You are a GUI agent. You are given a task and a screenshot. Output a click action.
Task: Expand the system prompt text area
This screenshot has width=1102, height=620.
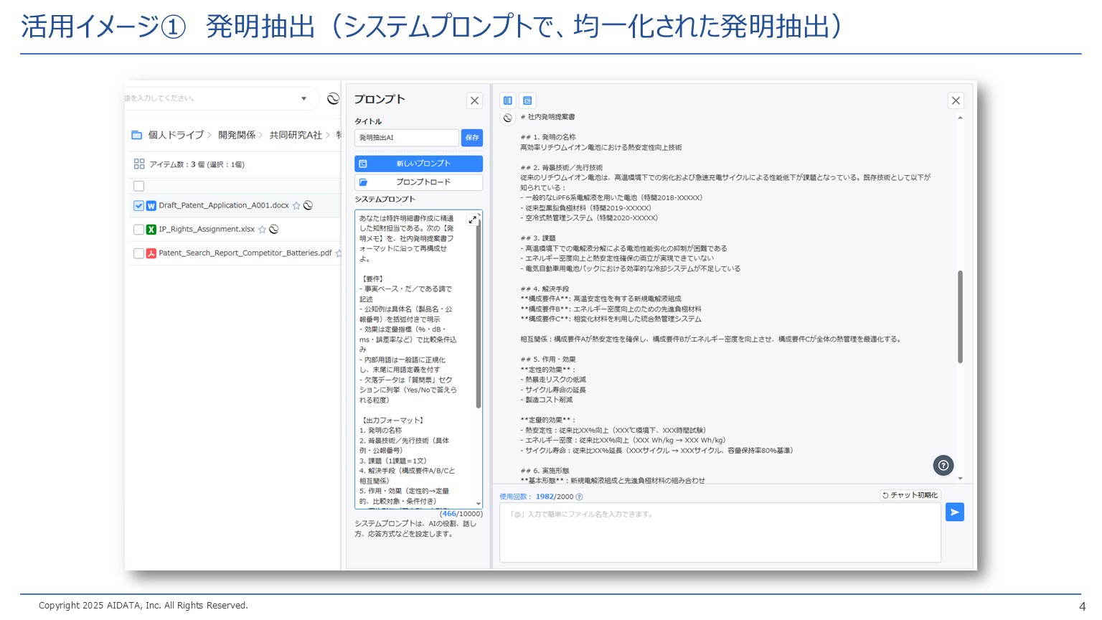coord(472,220)
